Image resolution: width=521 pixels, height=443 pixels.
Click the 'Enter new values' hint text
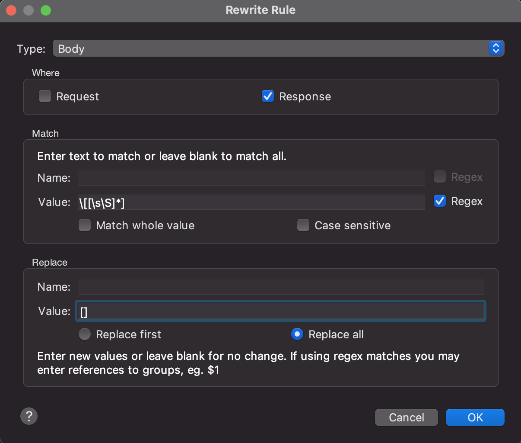tap(248, 363)
